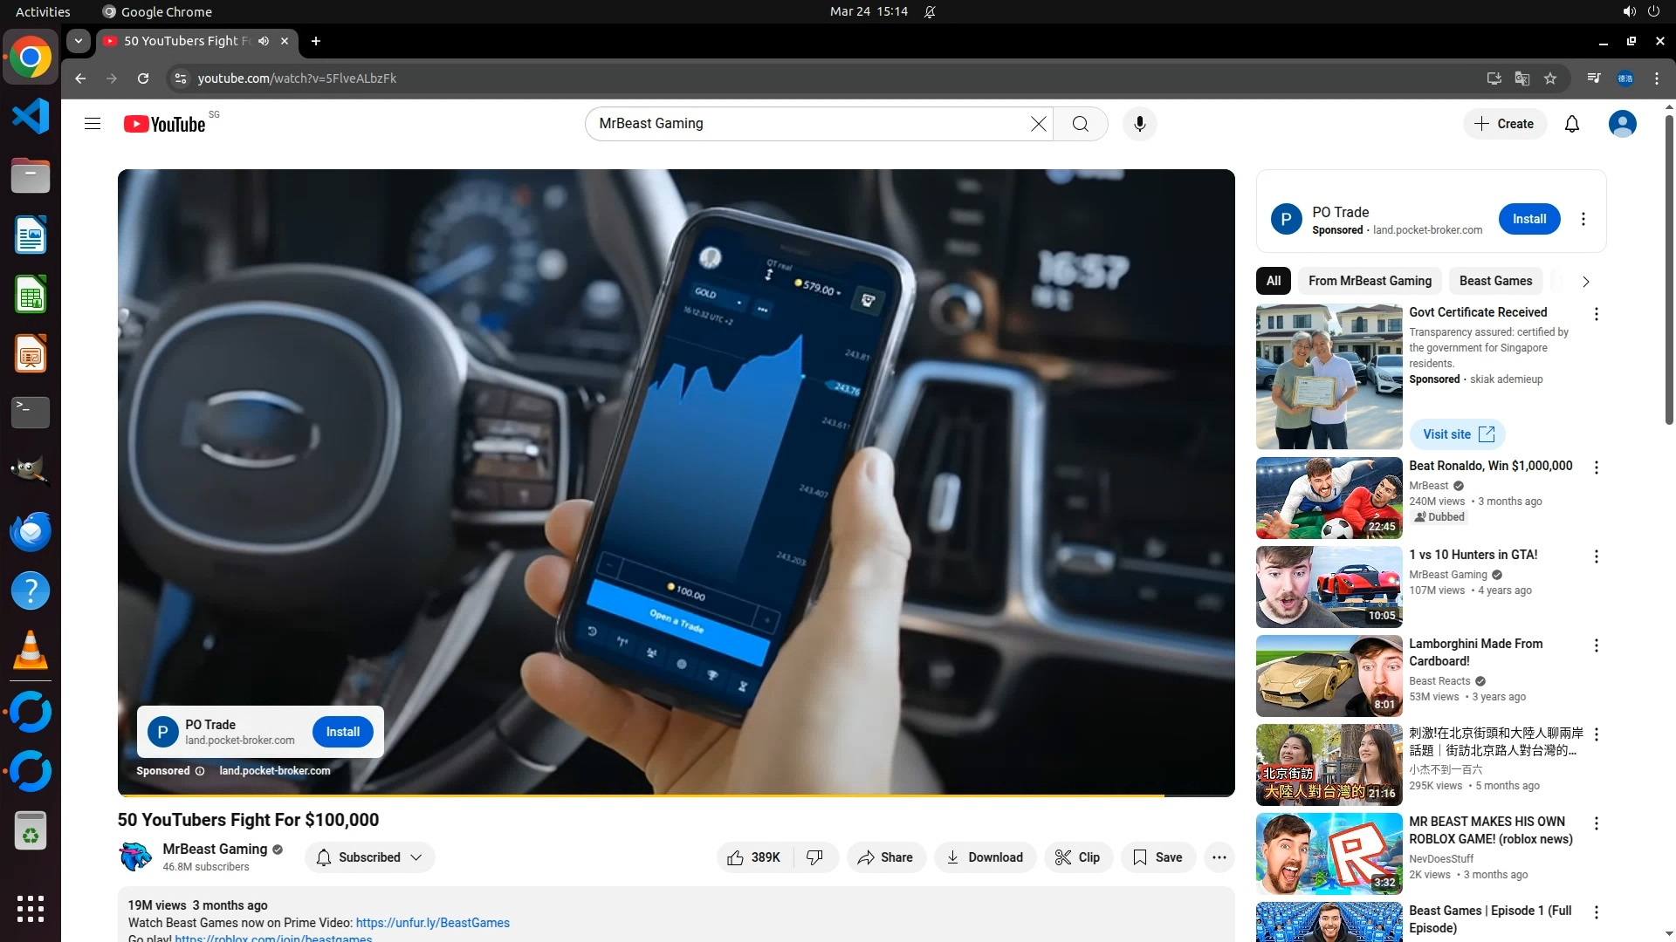Screen dimensions: 1676x942
Task: Clear the search box text
Action: click(1038, 124)
